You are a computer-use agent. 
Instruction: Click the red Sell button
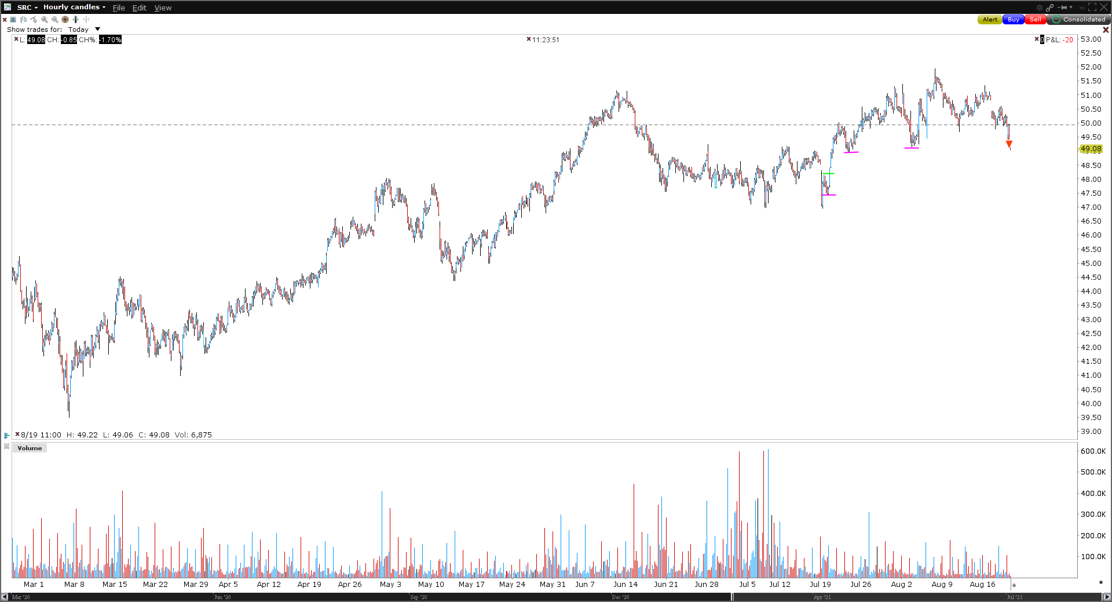[x=1035, y=20]
